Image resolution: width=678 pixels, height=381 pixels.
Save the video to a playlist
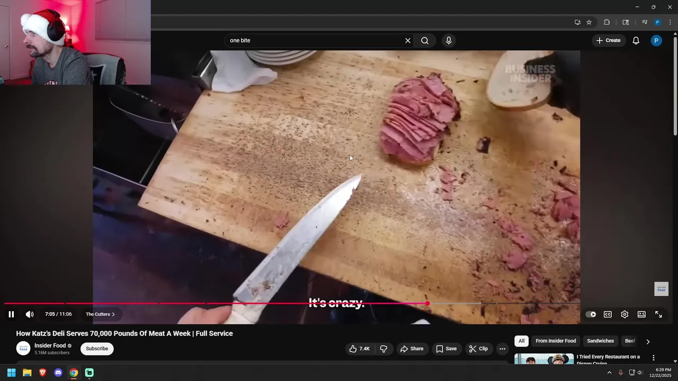coord(446,349)
